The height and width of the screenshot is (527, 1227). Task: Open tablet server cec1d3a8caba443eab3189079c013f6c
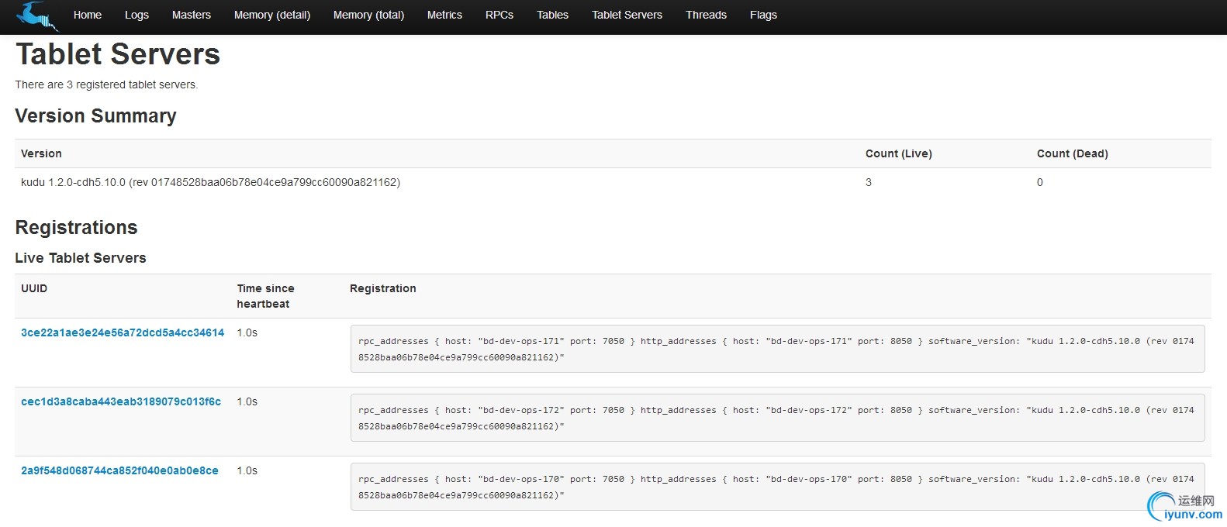(121, 401)
